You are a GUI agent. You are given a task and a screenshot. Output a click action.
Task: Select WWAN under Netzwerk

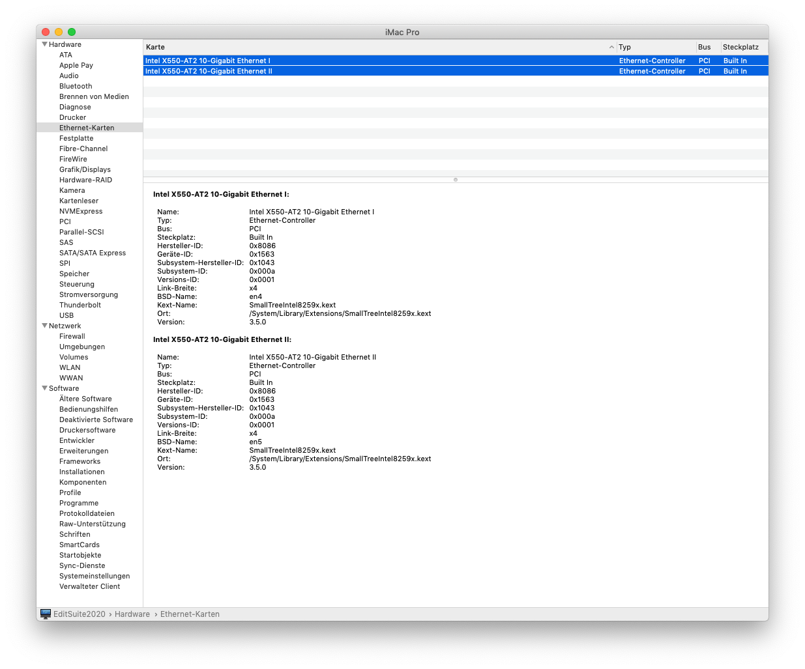71,378
